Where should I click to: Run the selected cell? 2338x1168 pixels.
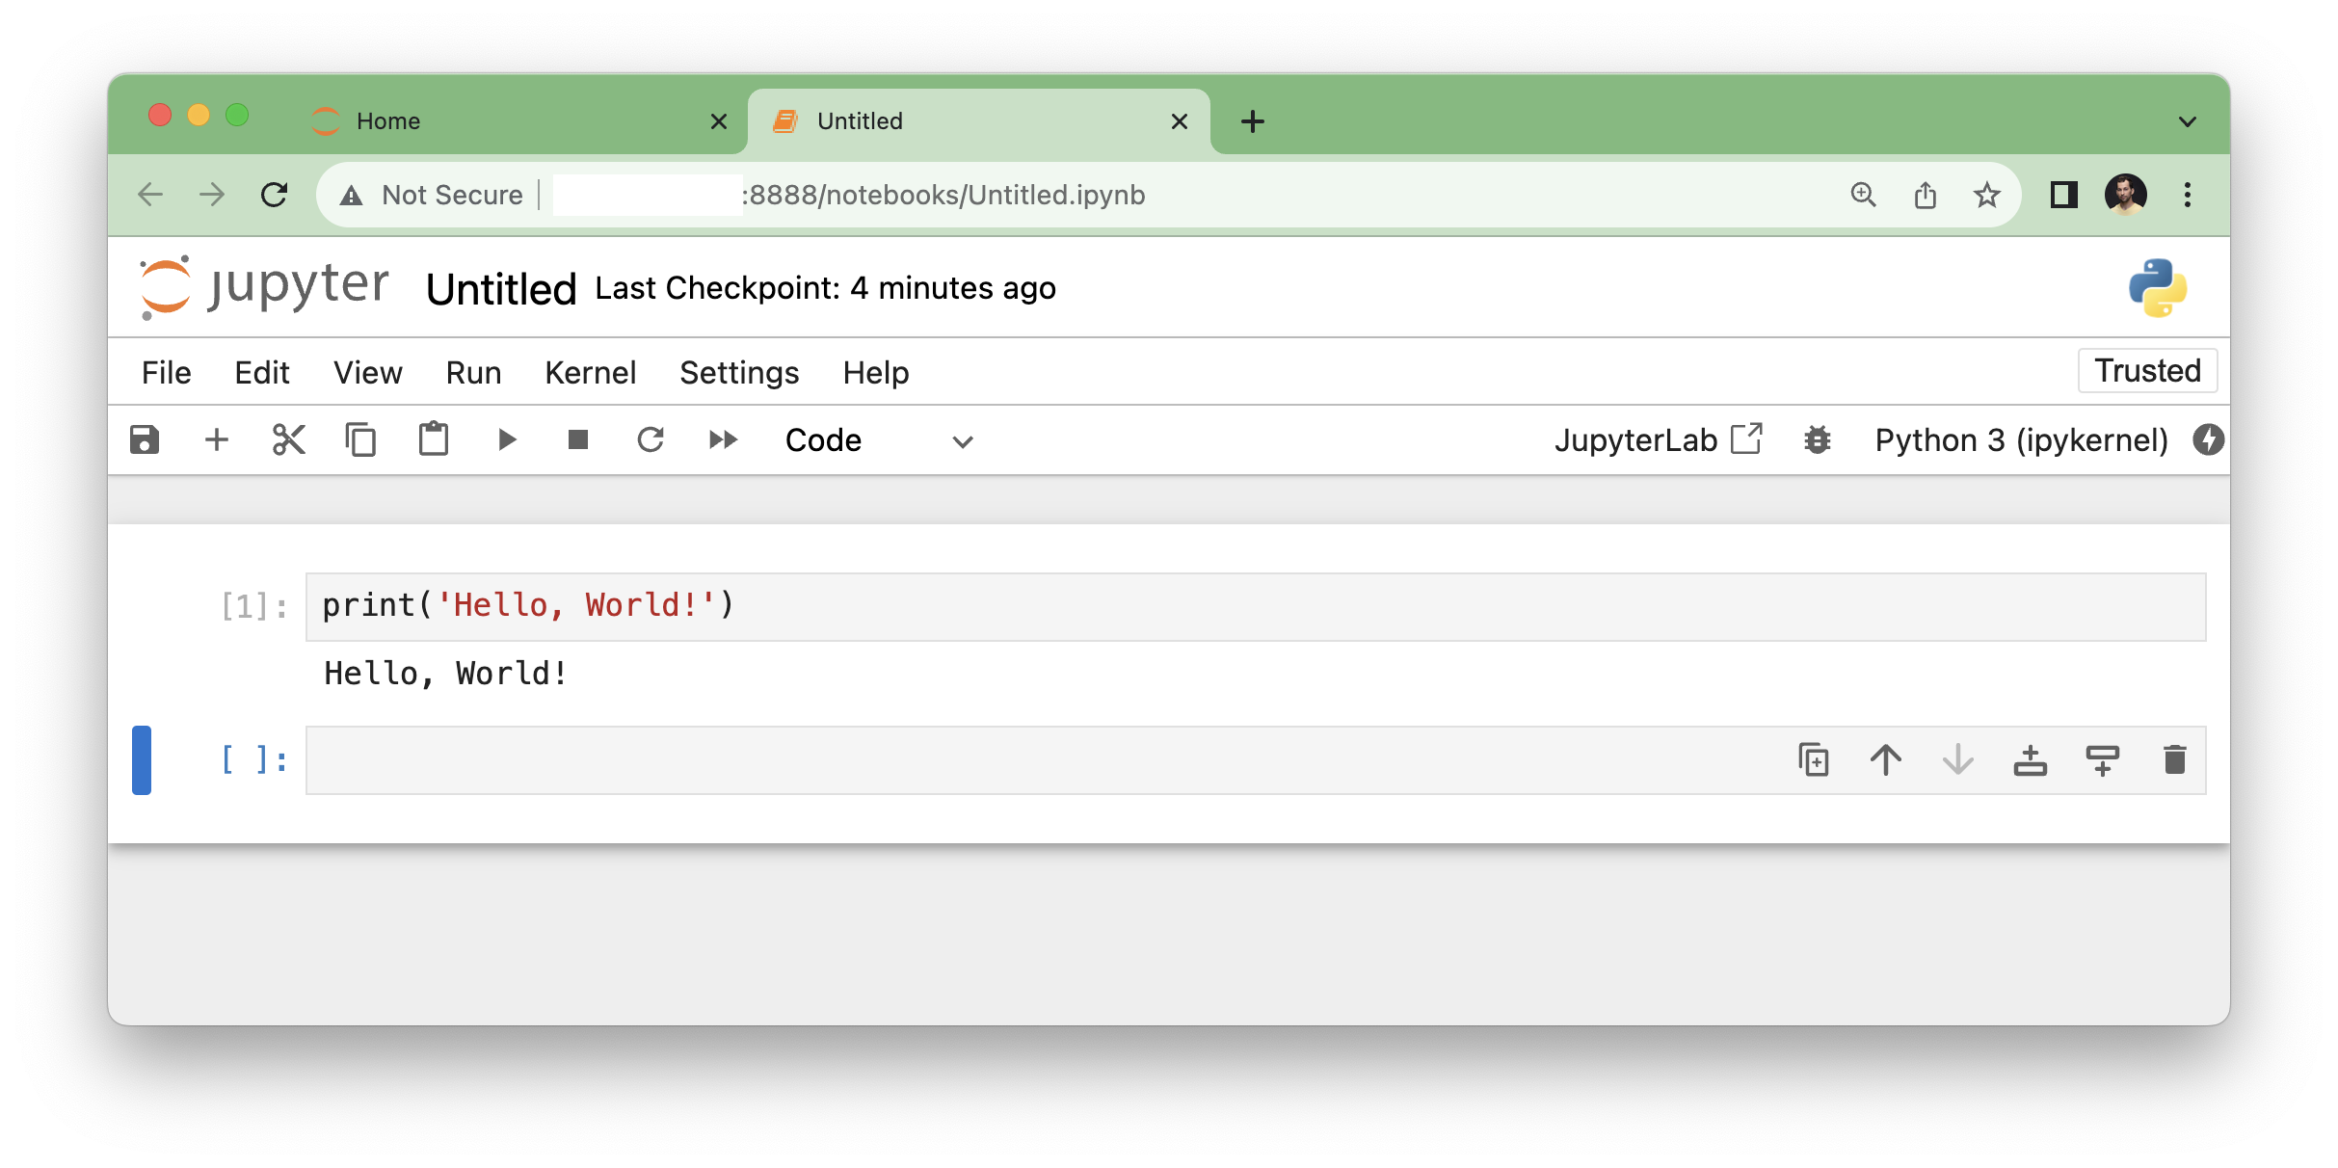(507, 440)
